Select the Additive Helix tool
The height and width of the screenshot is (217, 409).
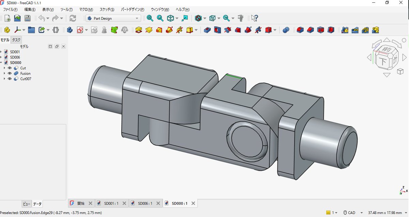click(x=179, y=30)
